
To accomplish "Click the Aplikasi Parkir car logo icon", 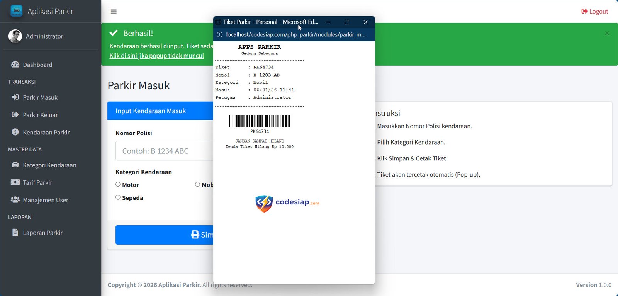I will [x=16, y=11].
